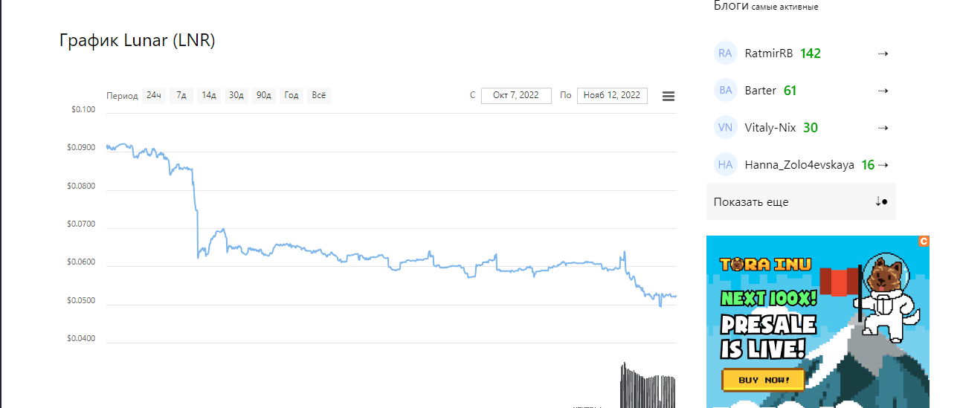Screen dimensions: 960x408
Task: Open the Нояб 12, 2022 end date picker
Action: click(x=612, y=95)
